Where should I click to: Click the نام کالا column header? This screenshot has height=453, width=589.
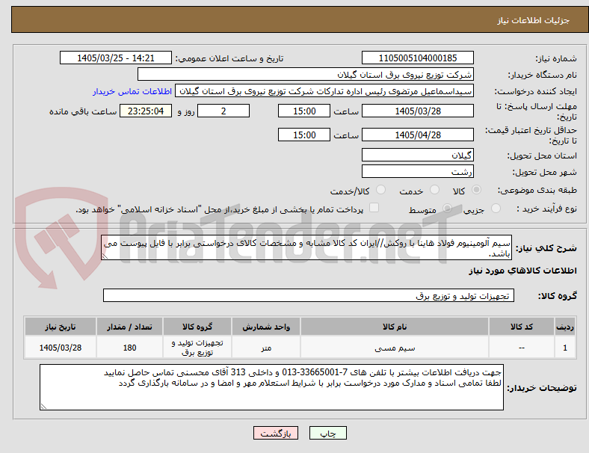point(395,327)
